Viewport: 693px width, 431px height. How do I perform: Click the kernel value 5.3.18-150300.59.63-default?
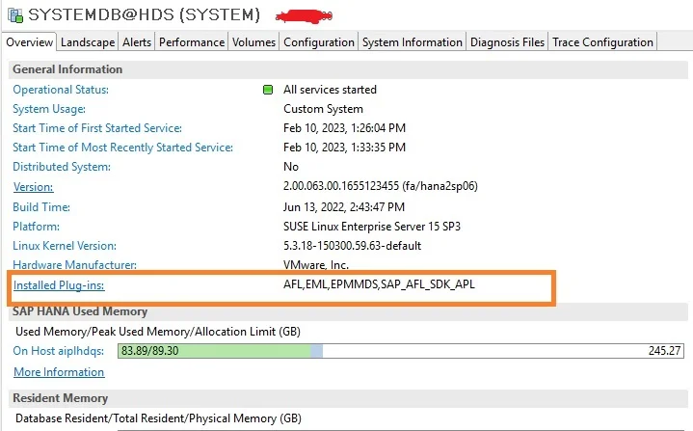352,245
